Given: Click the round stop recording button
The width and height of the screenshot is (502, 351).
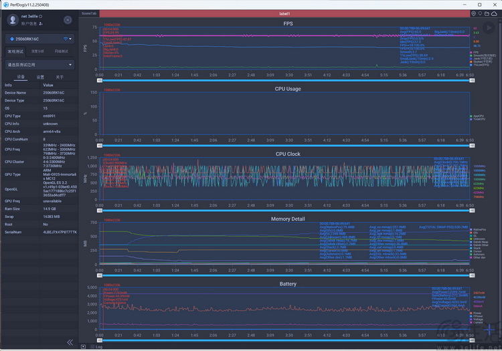Looking at the screenshot, I should 68,20.
